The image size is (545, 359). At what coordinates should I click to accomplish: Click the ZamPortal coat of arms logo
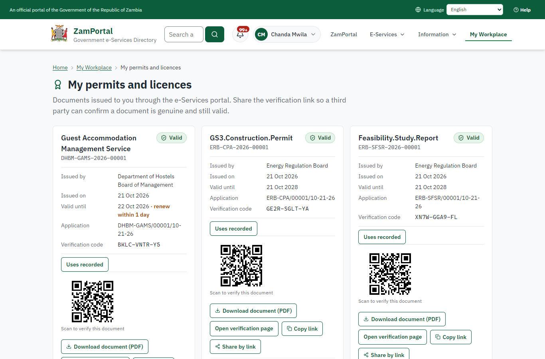point(59,34)
